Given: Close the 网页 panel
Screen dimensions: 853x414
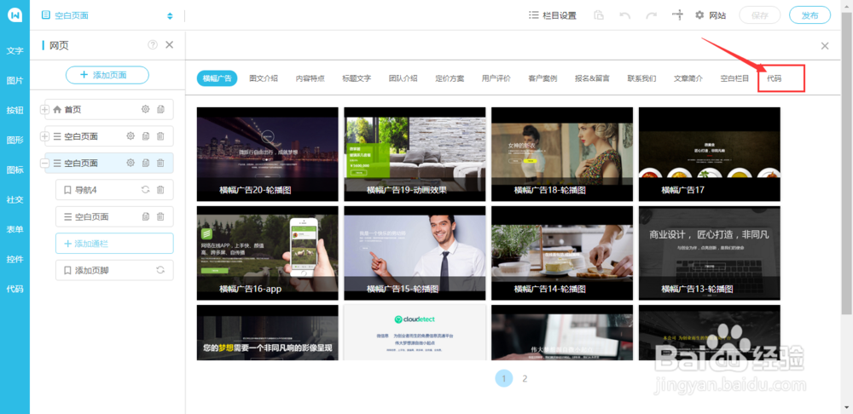Looking at the screenshot, I should click(x=169, y=44).
